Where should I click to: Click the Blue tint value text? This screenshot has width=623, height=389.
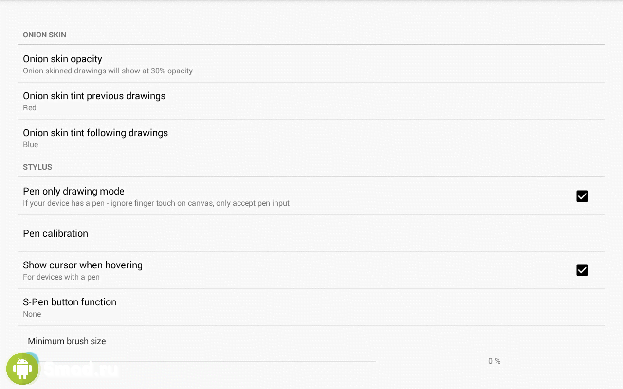pos(30,145)
